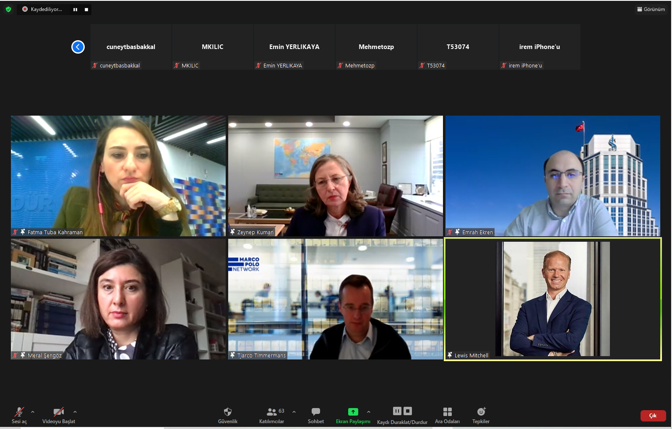
Task: Leave meeting with red Çık button
Action: click(653, 416)
